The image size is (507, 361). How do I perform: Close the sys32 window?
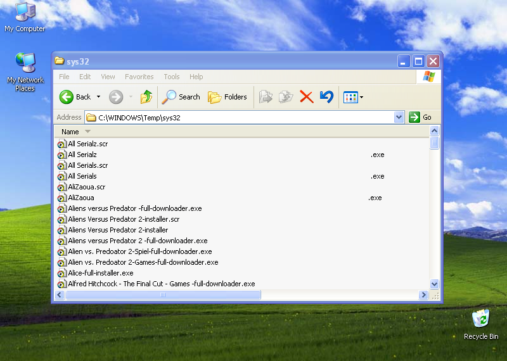pos(433,61)
